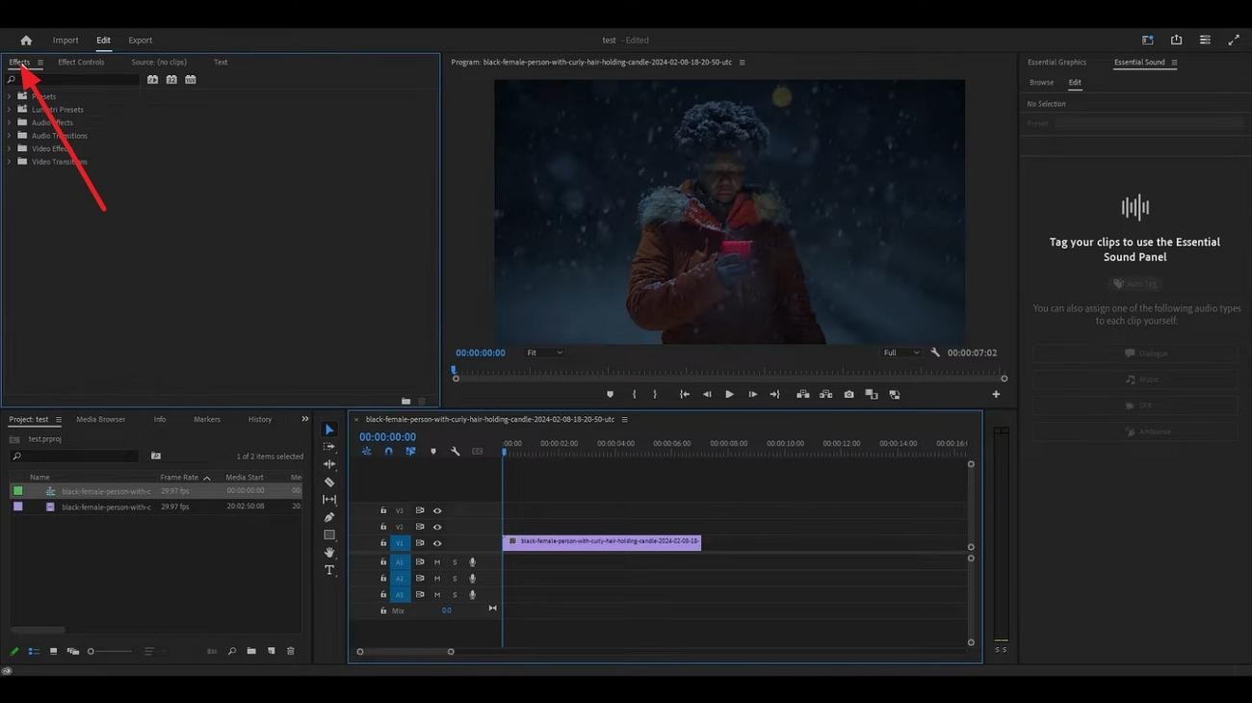1252x703 pixels.
Task: Expand the Video Transitions folder
Action: pos(9,161)
